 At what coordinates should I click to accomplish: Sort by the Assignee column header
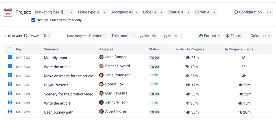pyautogui.click(x=106, y=49)
